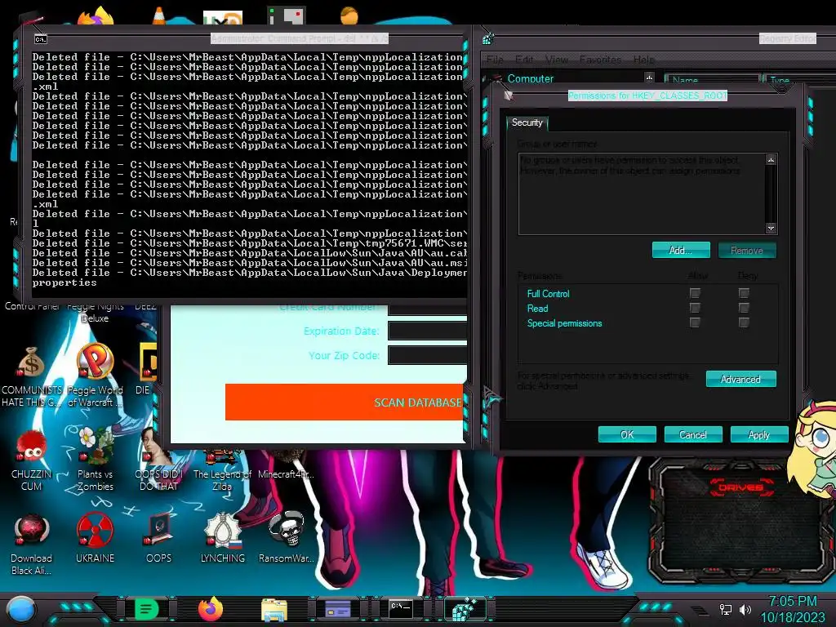The width and height of the screenshot is (836, 627).
Task: Tick Allow for Special permissions
Action: point(695,322)
